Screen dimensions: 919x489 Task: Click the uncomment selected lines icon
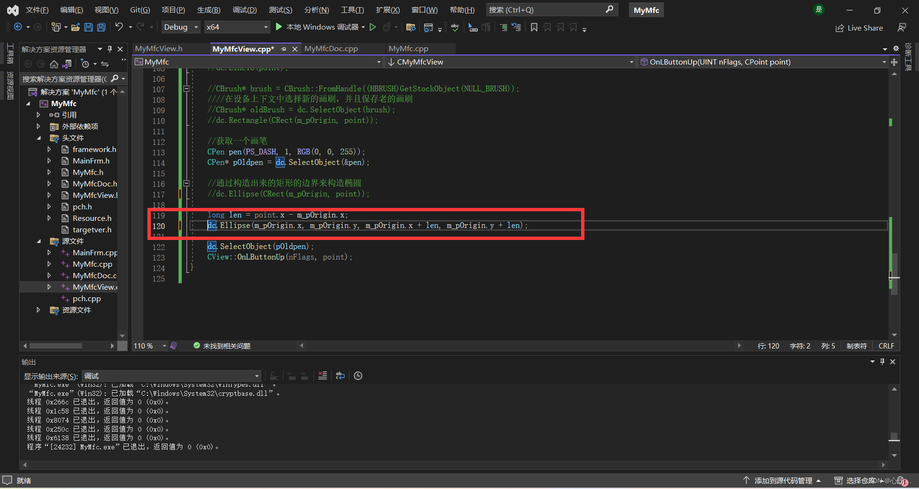516,27
